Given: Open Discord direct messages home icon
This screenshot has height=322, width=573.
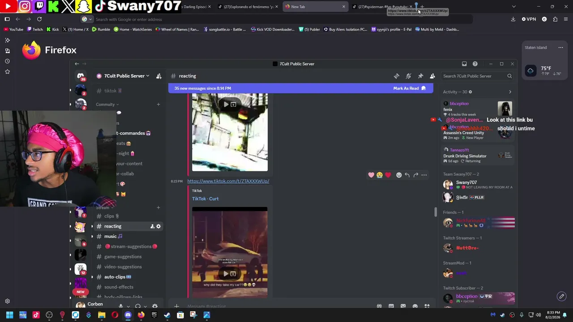Looking at the screenshot, I should pos(81,76).
